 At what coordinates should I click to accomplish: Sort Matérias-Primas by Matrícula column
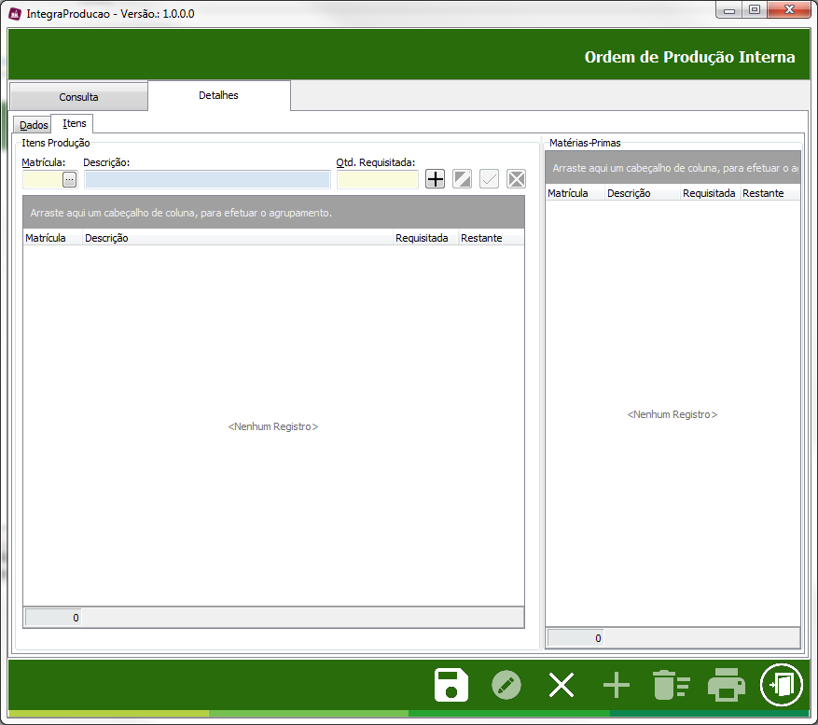(x=575, y=193)
